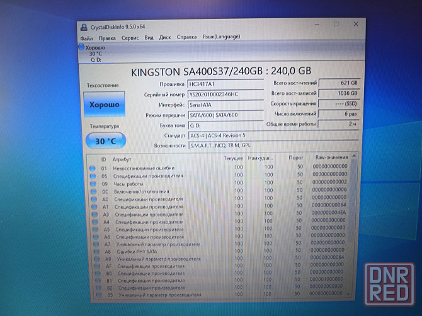Click the Включения/отключения attribute name
422x316 pixels.
pos(142,191)
